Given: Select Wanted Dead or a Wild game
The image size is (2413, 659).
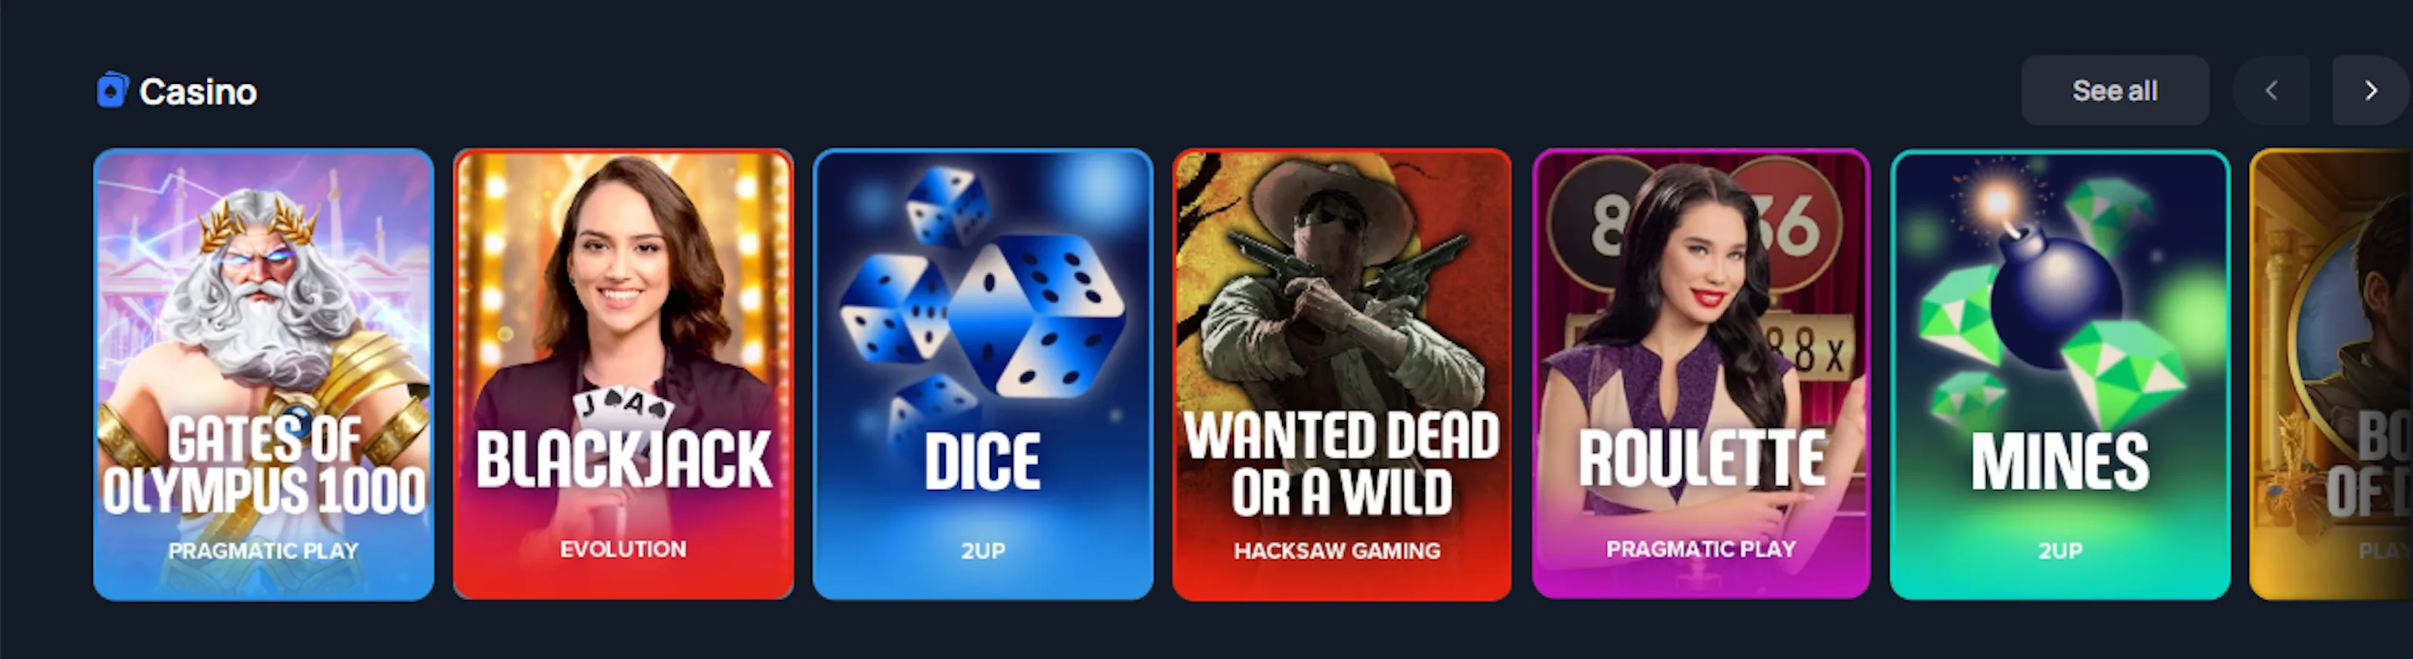Looking at the screenshot, I should click(x=1342, y=374).
